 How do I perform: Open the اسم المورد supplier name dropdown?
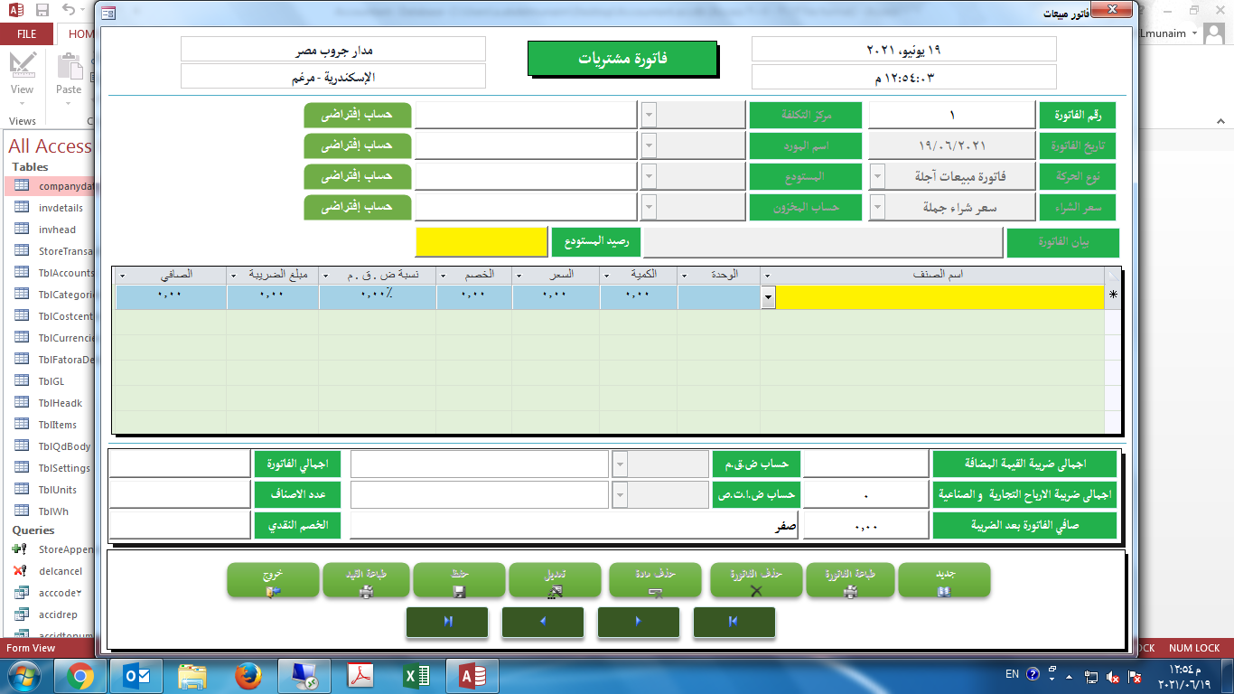[x=650, y=145]
